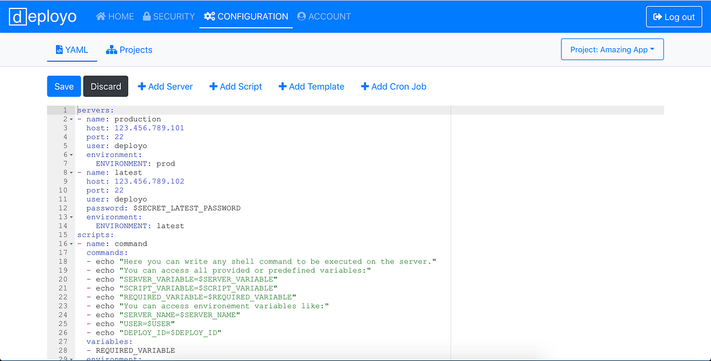This screenshot has height=361, width=711.
Task: Click 'user: deployo' on line 5
Action: click(x=117, y=146)
